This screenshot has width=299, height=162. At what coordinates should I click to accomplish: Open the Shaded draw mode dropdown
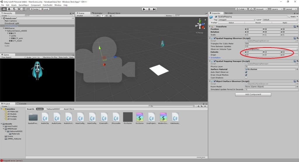point(86,16)
